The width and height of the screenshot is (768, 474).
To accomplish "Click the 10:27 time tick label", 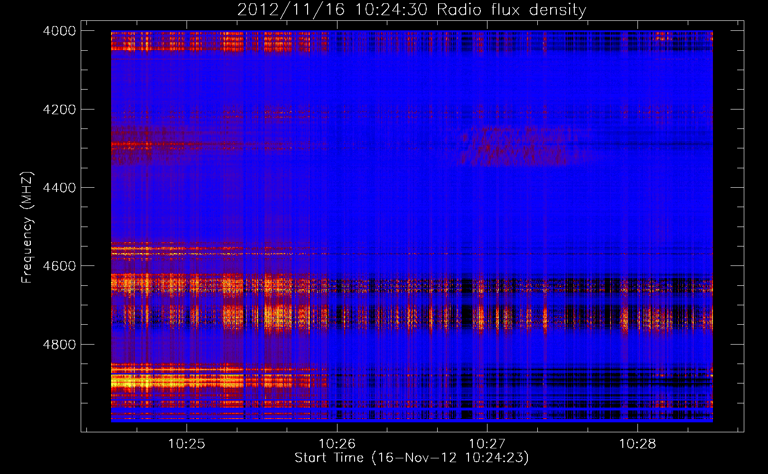I will click(487, 444).
